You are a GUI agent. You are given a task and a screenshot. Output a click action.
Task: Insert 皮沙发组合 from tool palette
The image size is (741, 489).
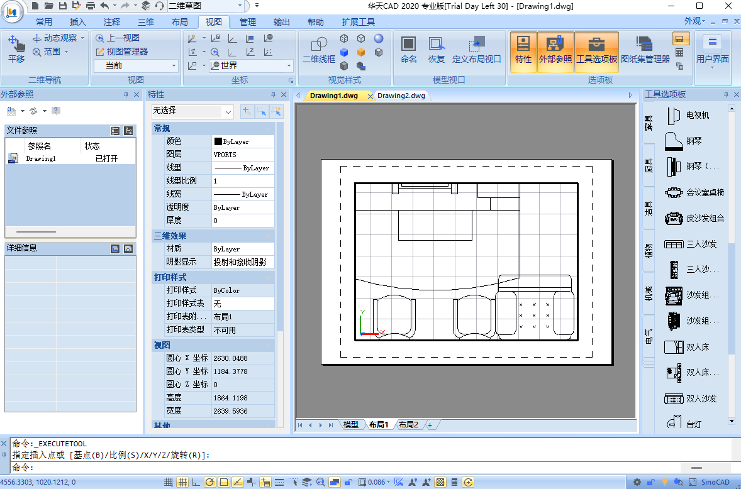[x=694, y=219]
